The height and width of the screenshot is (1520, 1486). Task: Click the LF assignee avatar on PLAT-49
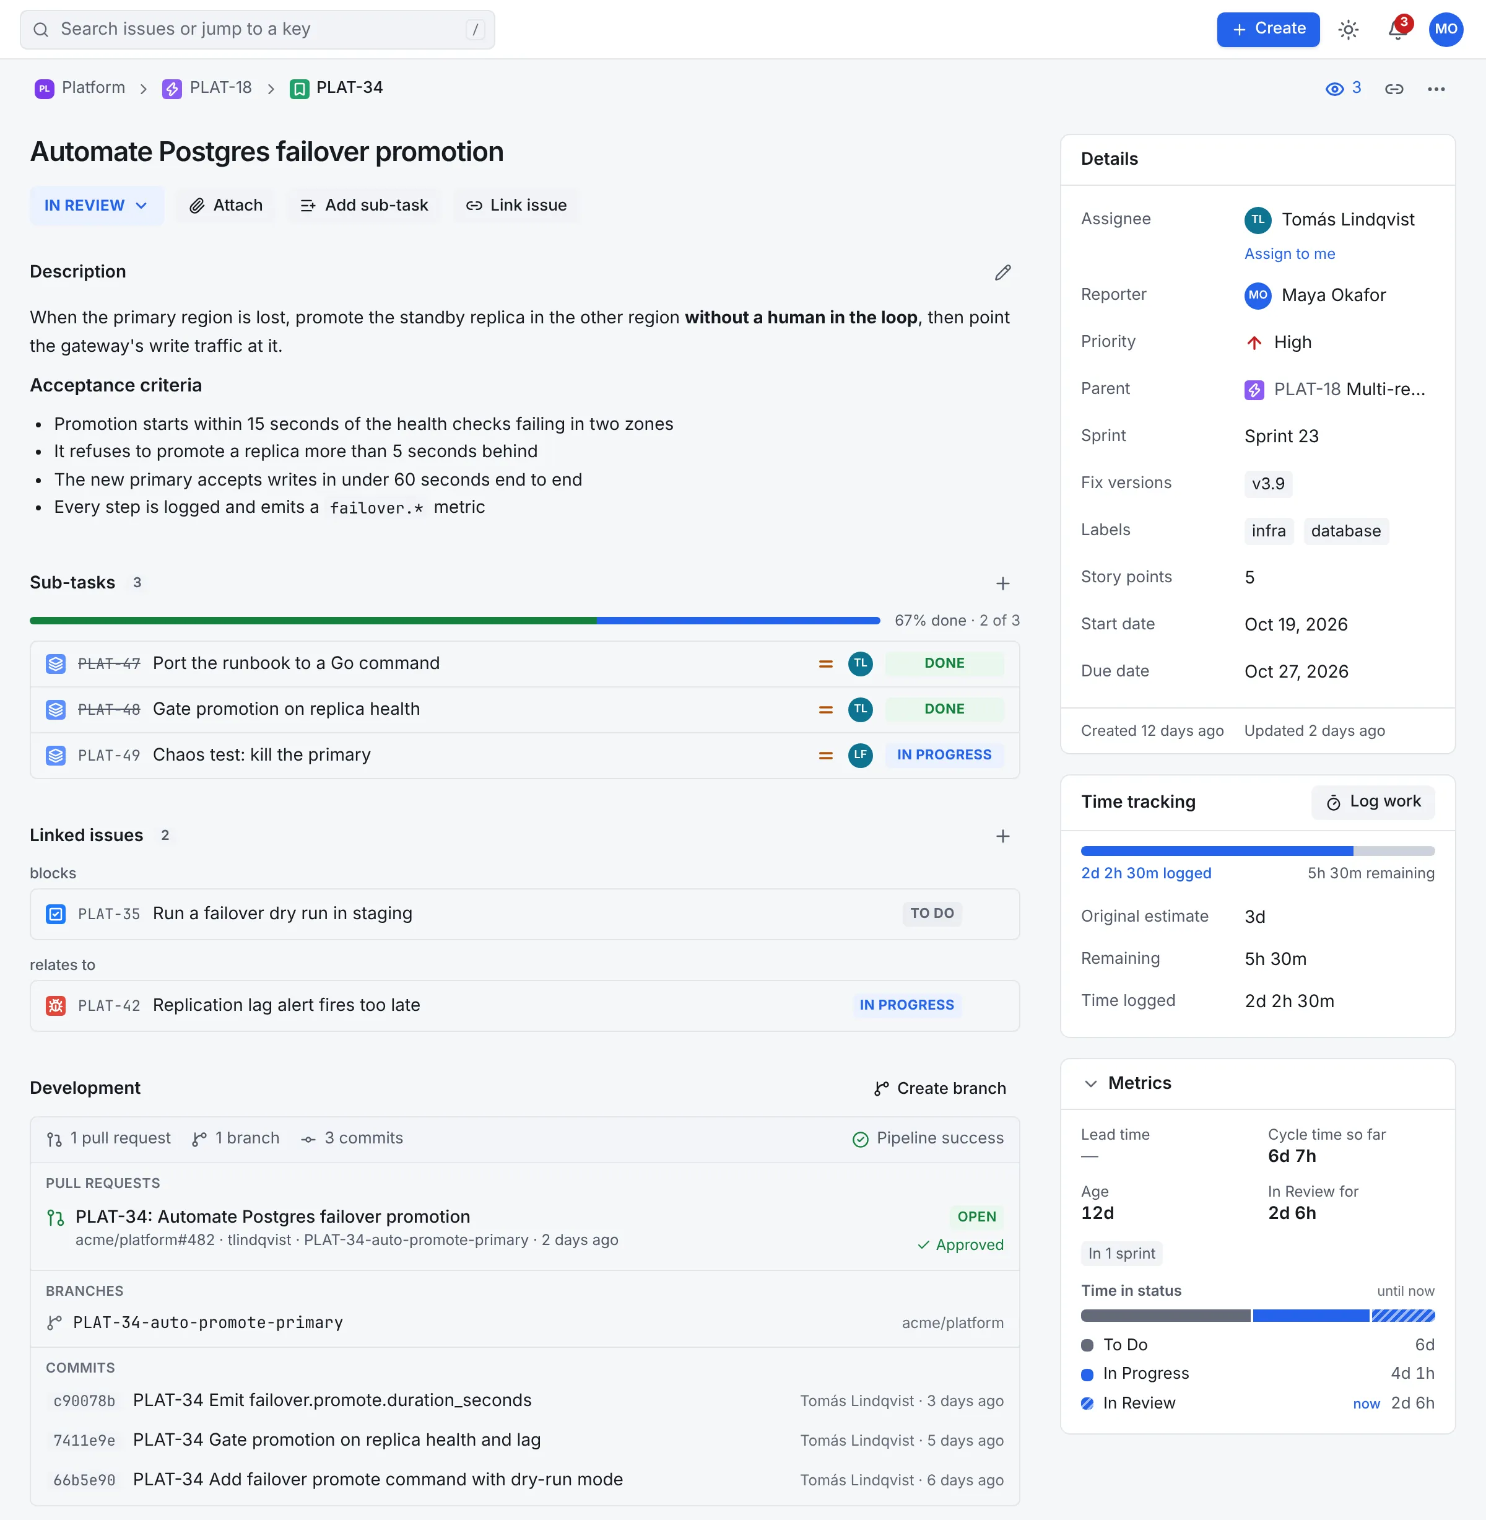tap(860, 755)
